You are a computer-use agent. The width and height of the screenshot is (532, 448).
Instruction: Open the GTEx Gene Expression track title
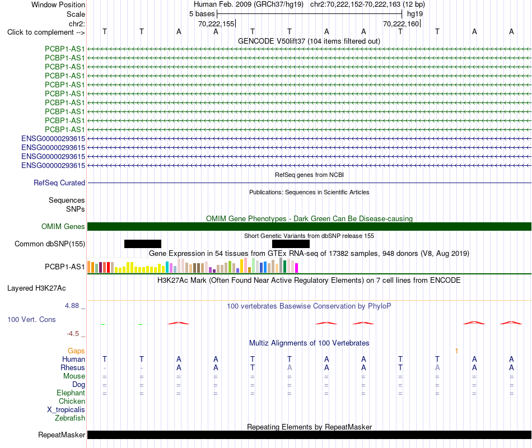coord(309,254)
